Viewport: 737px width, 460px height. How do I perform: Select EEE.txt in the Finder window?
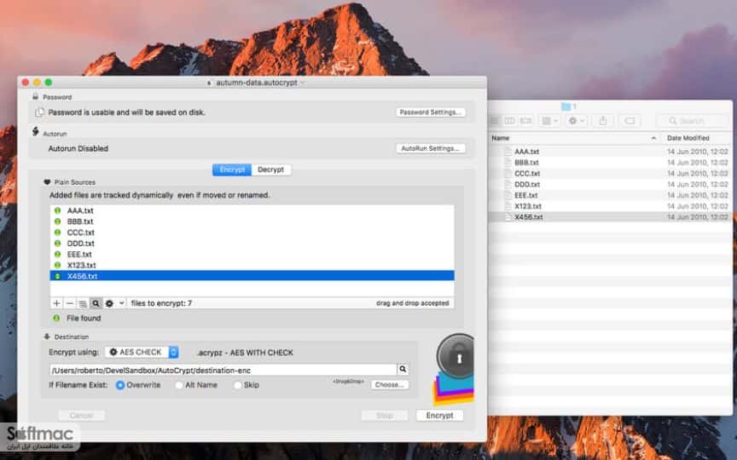coord(610,195)
